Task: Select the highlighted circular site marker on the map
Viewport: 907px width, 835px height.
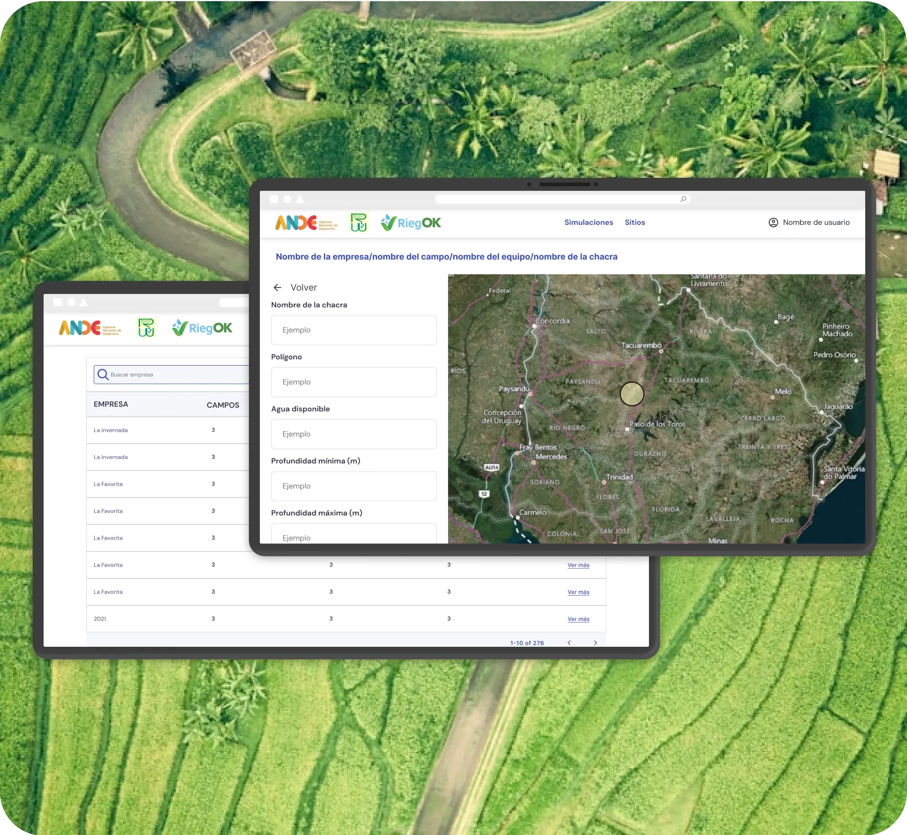Action: pos(632,394)
